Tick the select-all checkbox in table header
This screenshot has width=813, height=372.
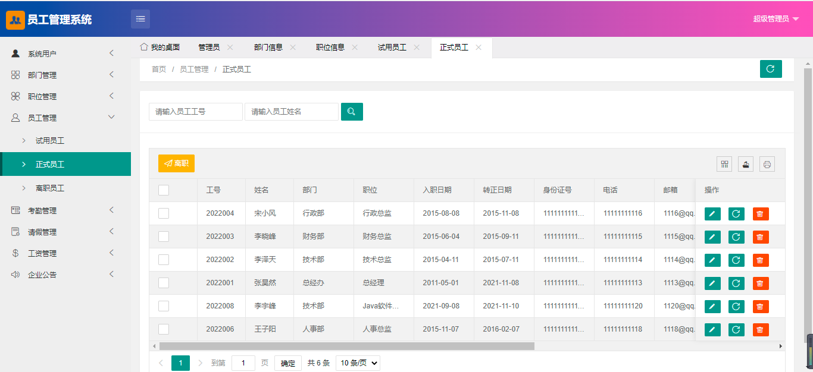164,190
